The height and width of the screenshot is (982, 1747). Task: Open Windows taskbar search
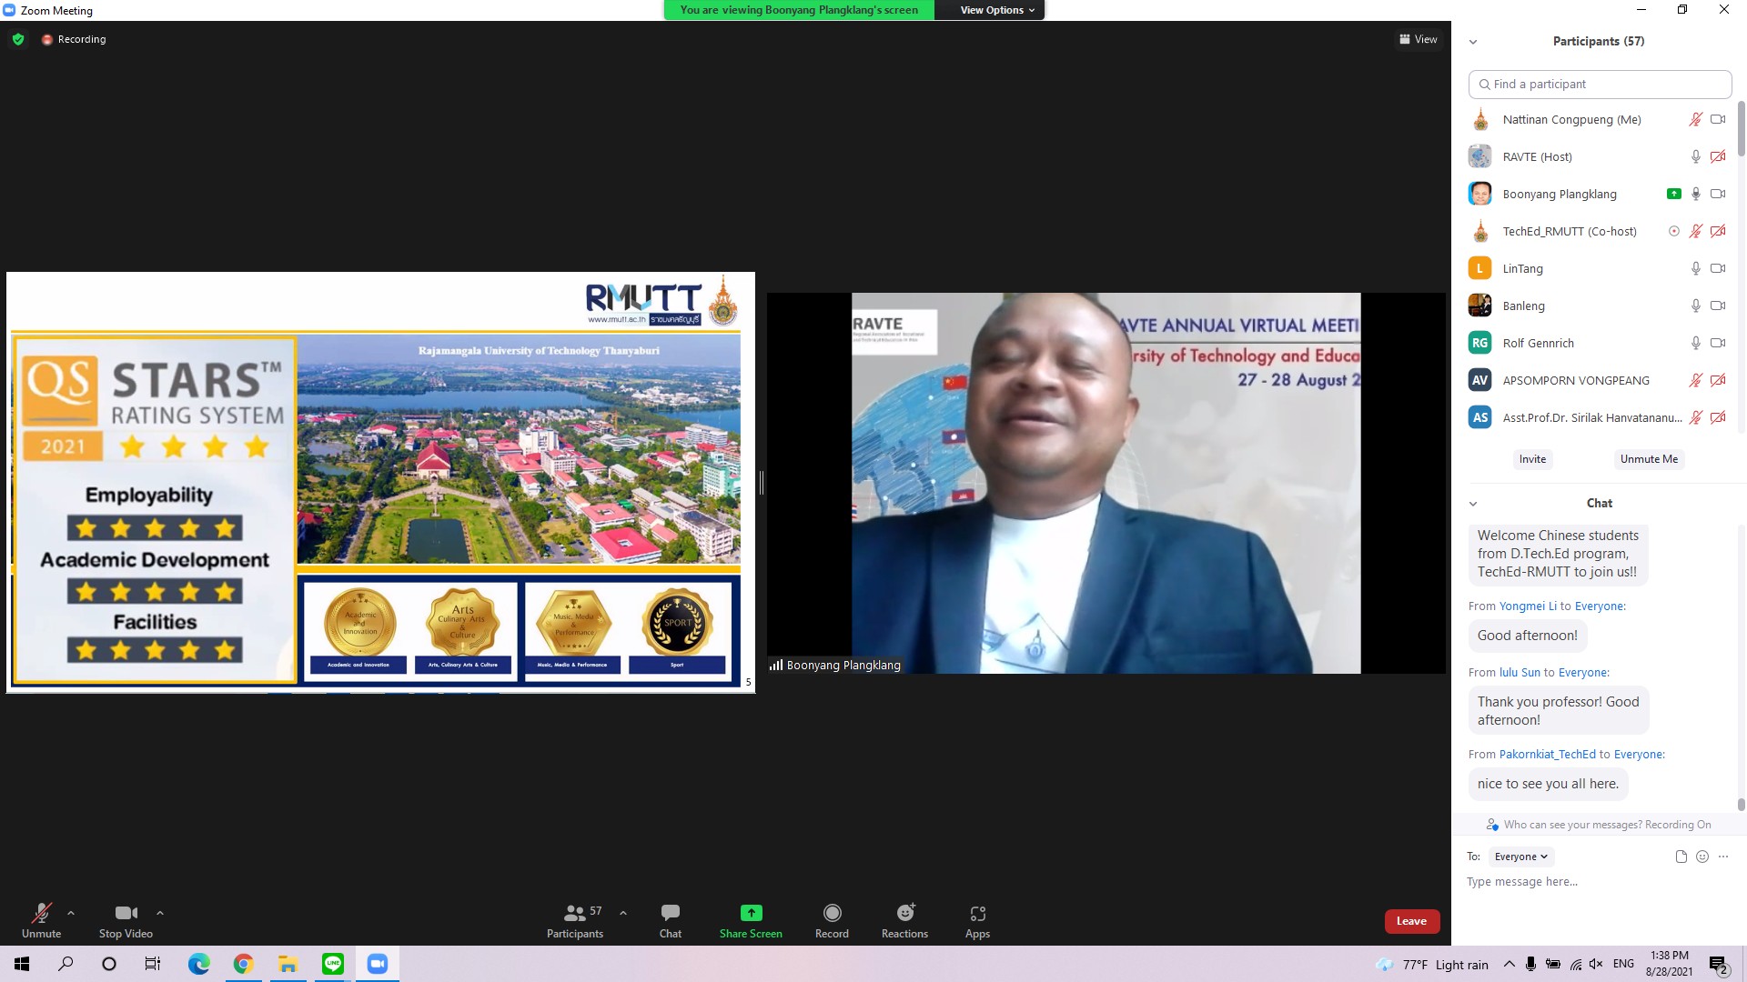[x=66, y=964]
